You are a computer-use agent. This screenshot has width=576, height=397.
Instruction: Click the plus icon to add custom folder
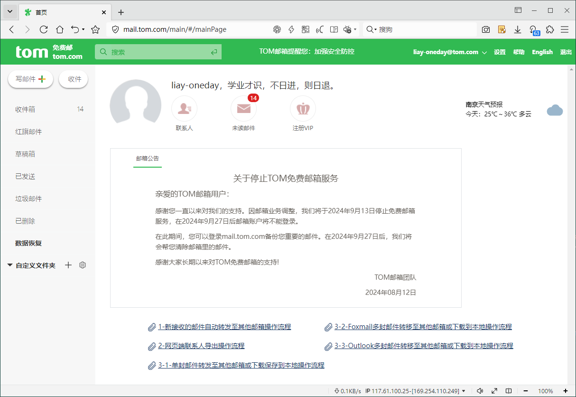(x=68, y=265)
